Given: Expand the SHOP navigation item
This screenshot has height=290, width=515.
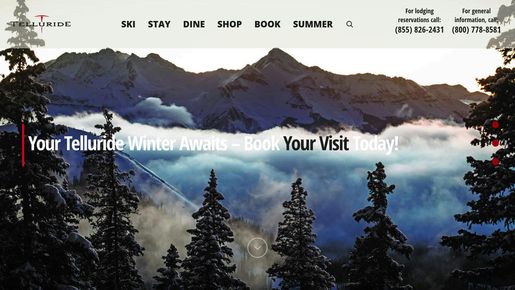Looking at the screenshot, I should pos(230,24).
